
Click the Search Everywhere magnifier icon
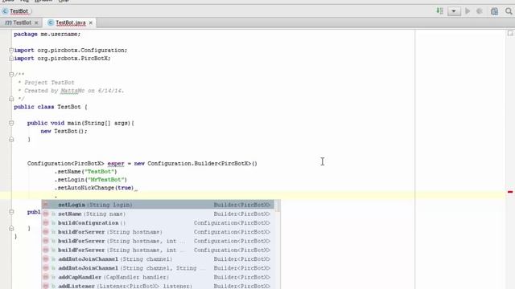pos(509,11)
